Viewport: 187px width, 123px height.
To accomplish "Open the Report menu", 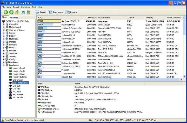I will click(x=16, y=7).
